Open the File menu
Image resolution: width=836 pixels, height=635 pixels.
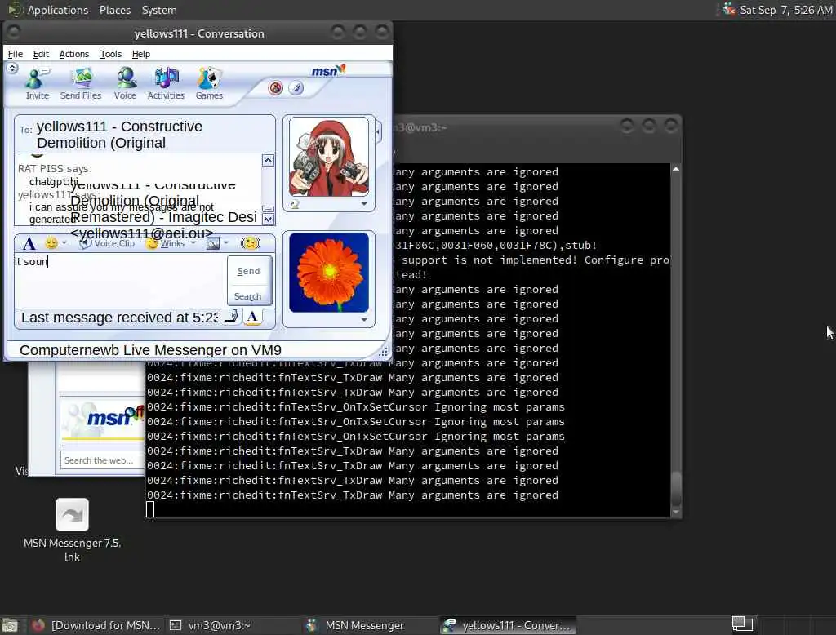15,54
